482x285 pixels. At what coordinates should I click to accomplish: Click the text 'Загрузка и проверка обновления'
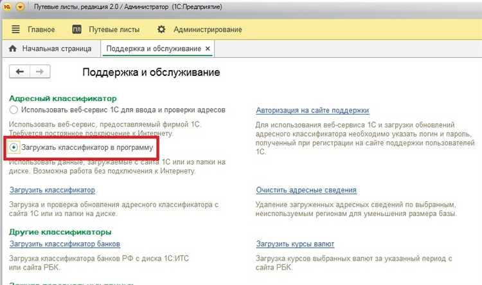click(x=65, y=205)
